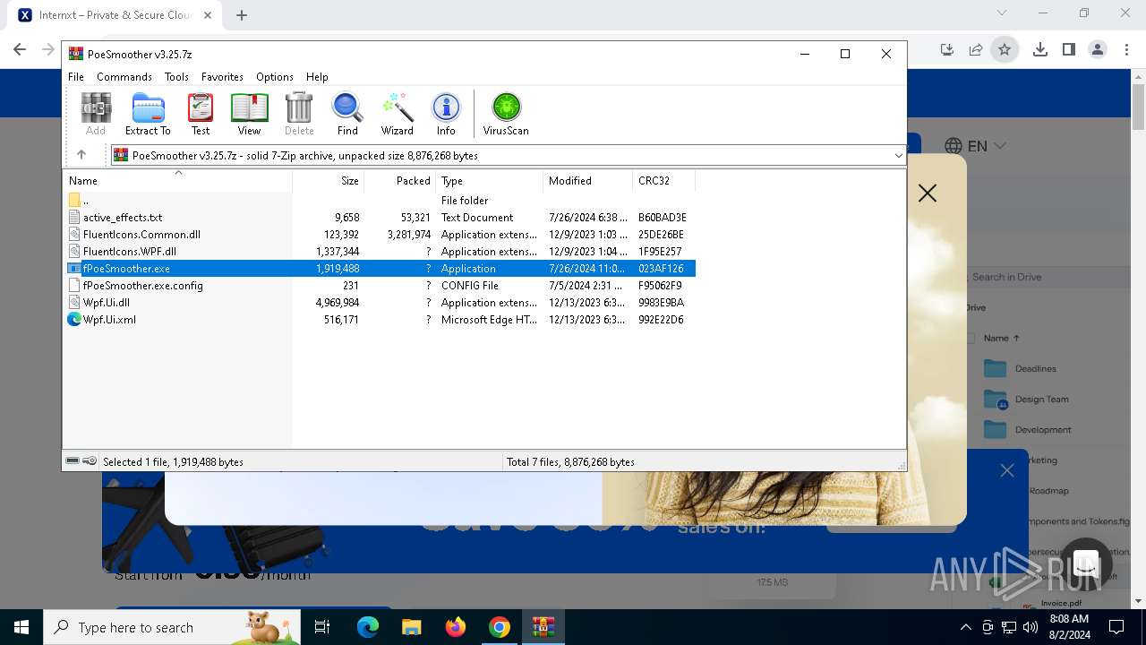This screenshot has height=645, width=1146.
Task: Go up one folder level arrow
Action: click(81, 155)
